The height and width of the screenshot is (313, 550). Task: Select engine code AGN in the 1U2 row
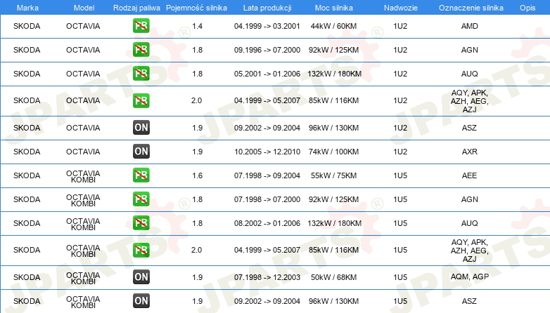pos(469,50)
